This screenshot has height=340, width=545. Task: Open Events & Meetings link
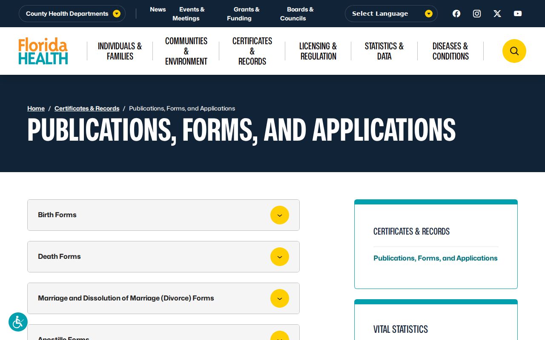(189, 14)
